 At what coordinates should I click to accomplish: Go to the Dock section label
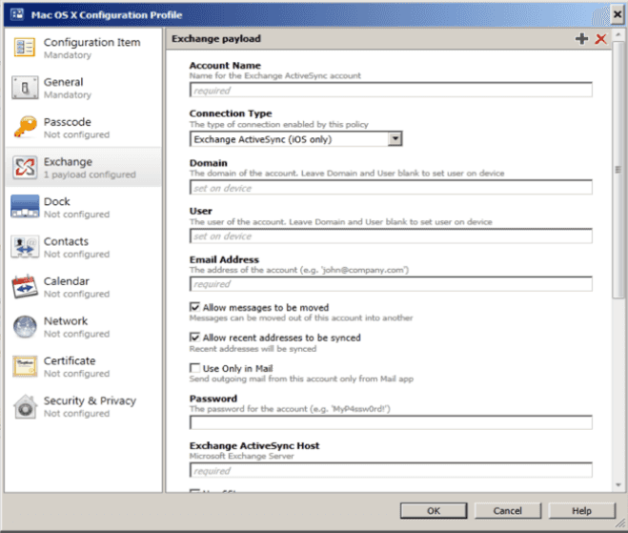pyautogui.click(x=57, y=201)
